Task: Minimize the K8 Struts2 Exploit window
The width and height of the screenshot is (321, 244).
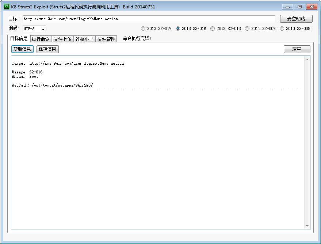Action: (x=287, y=7)
